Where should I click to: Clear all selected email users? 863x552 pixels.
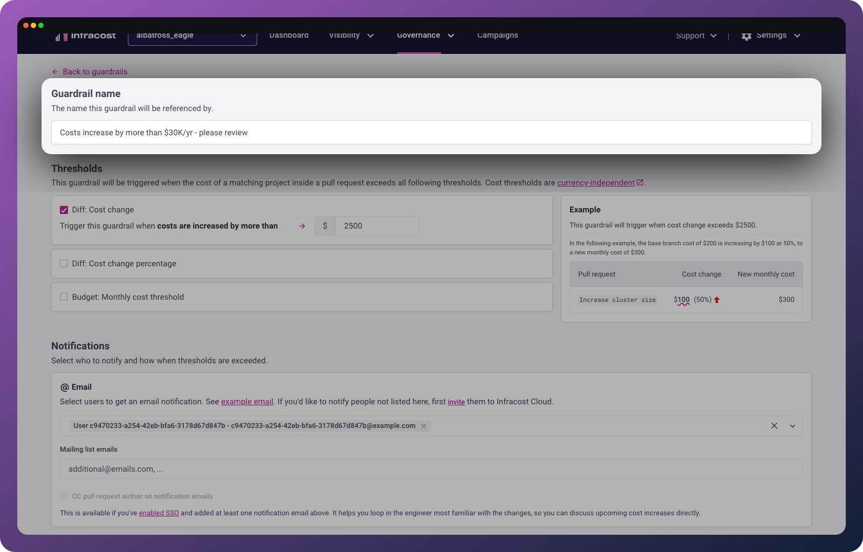coord(774,426)
